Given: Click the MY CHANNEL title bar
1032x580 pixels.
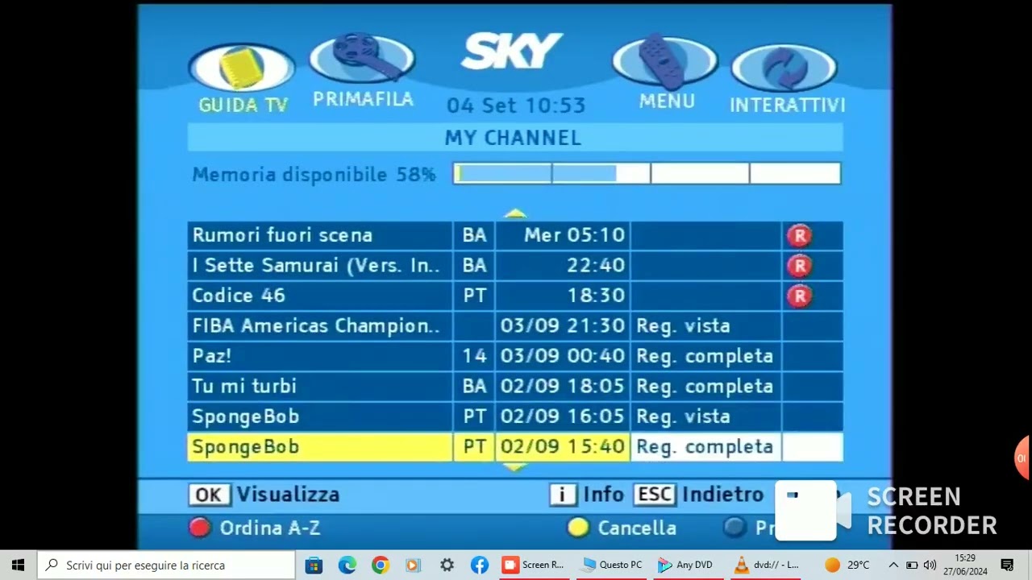Looking at the screenshot, I should pos(515,138).
